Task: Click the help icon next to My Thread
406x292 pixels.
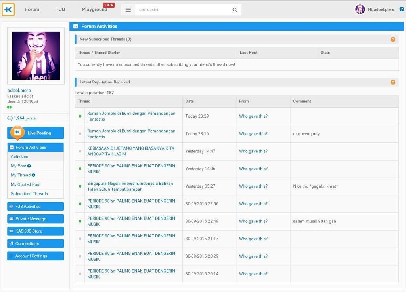Action: pos(33,175)
